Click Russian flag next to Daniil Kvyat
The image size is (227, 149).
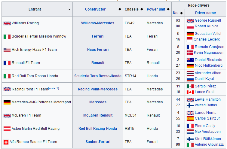pos(190,79)
